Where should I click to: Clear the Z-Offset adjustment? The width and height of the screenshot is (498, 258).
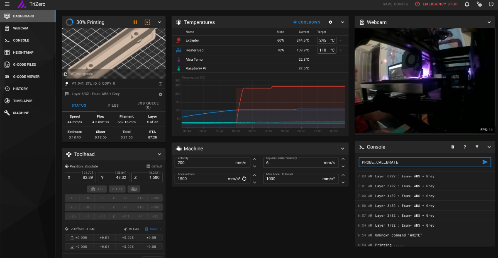132,229
